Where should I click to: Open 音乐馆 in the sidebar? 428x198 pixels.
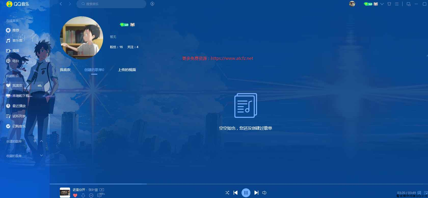tap(14, 40)
